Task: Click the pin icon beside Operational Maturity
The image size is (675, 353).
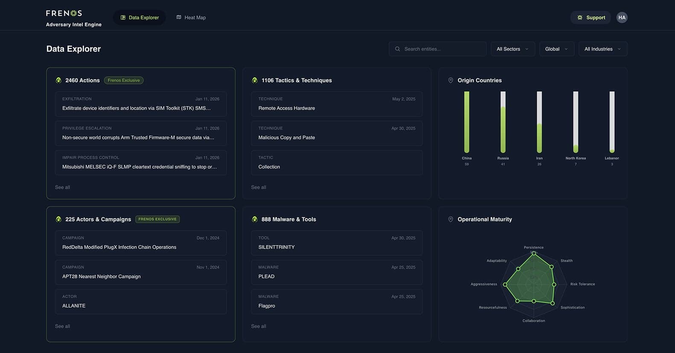Action: coord(451,219)
